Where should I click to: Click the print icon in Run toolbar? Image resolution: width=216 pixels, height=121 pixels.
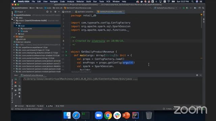pyautogui.click(x=20, y=93)
